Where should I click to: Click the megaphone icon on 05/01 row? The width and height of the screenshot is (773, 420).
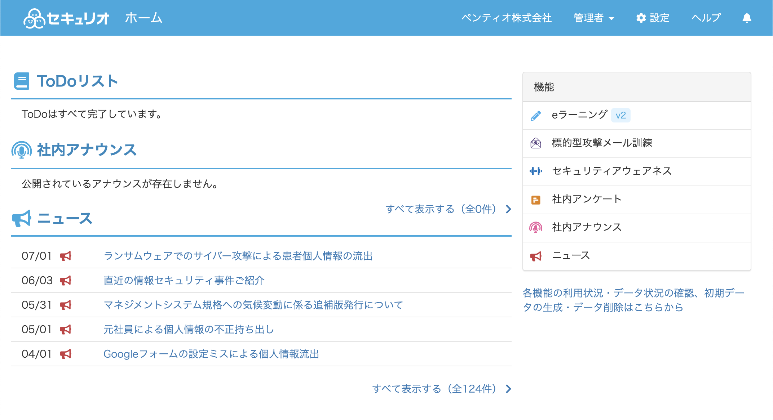(66, 330)
